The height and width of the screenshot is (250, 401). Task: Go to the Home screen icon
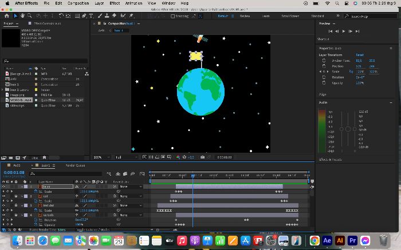pyautogui.click(x=7, y=16)
